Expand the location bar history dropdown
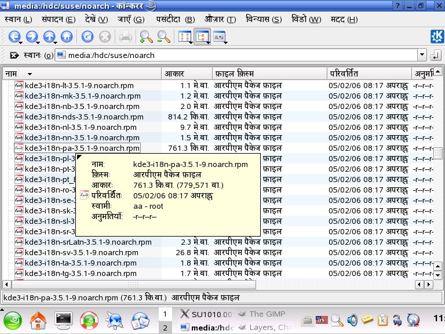The height and width of the screenshot is (334, 445). tap(422, 55)
